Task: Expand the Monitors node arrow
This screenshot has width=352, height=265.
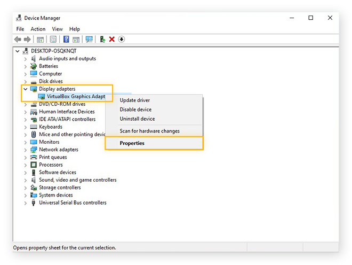Action: (26, 143)
